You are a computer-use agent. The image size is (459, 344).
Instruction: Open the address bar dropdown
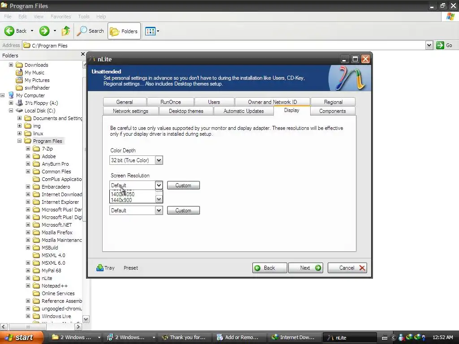(x=429, y=45)
